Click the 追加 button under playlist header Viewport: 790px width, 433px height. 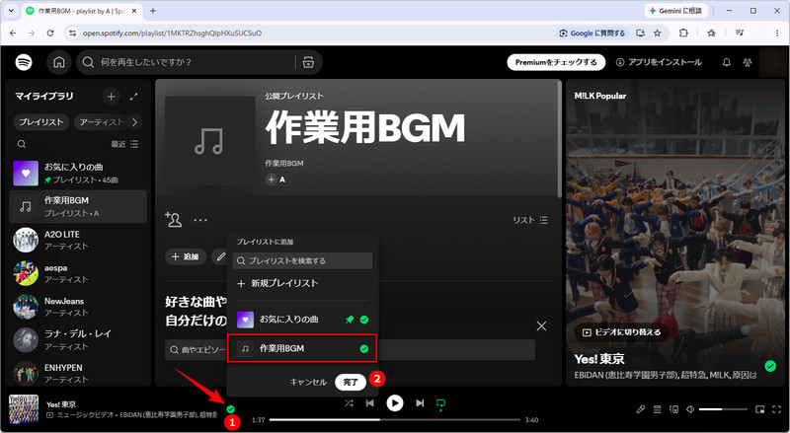coord(186,256)
